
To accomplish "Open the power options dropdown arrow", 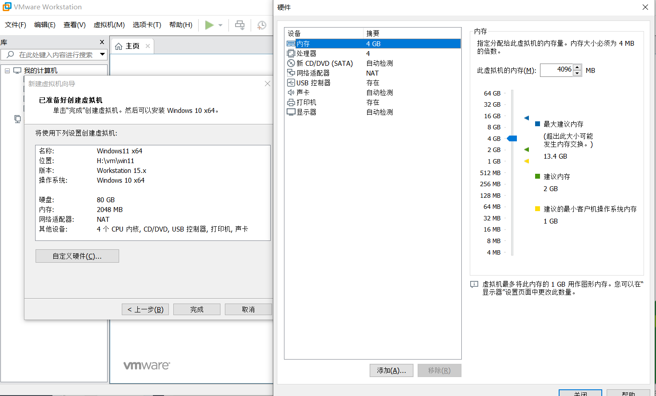I will click(220, 25).
